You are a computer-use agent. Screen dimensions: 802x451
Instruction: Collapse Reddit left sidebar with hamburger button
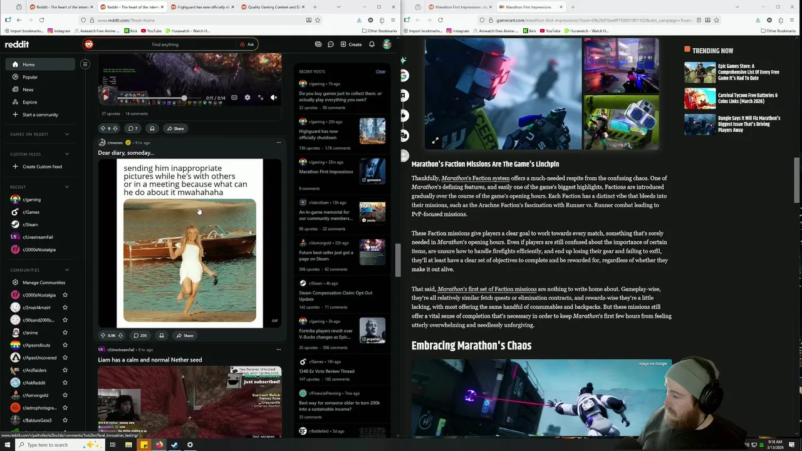(x=85, y=64)
